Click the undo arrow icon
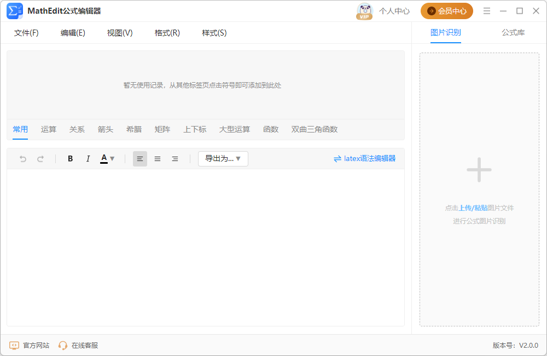 [x=23, y=159]
